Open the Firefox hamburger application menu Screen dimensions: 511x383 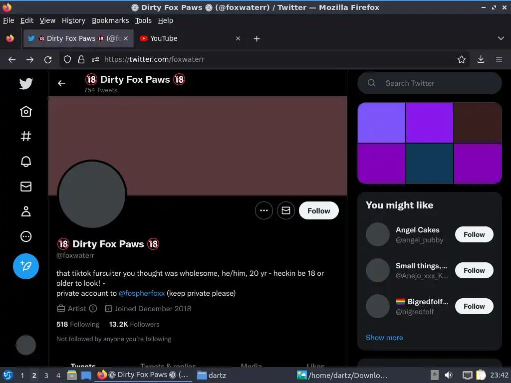[499, 59]
